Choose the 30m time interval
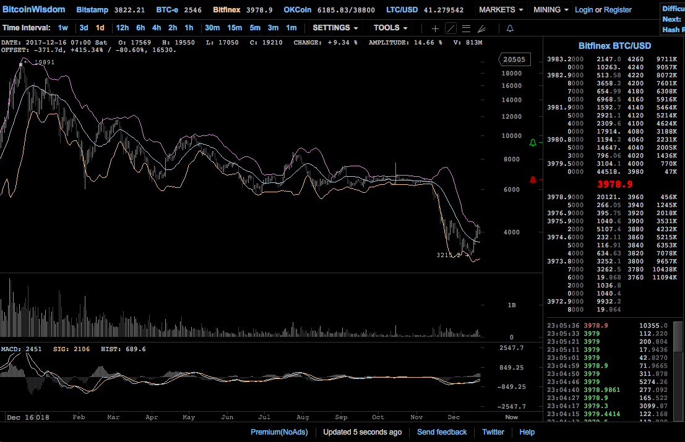The image size is (685, 442). [212, 28]
